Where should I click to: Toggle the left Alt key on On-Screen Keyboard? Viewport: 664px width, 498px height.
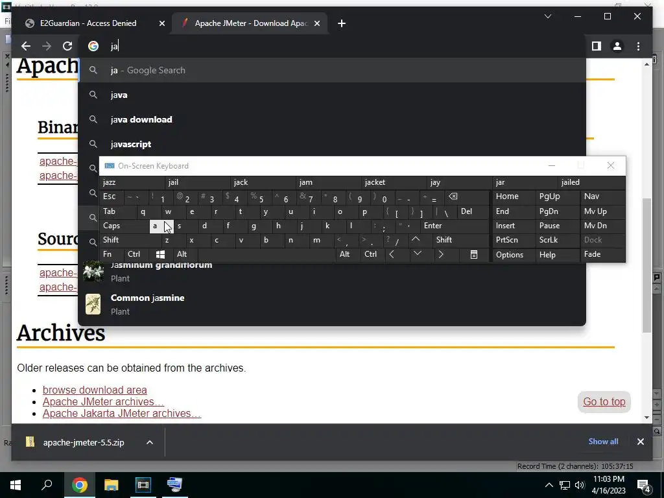pos(185,254)
